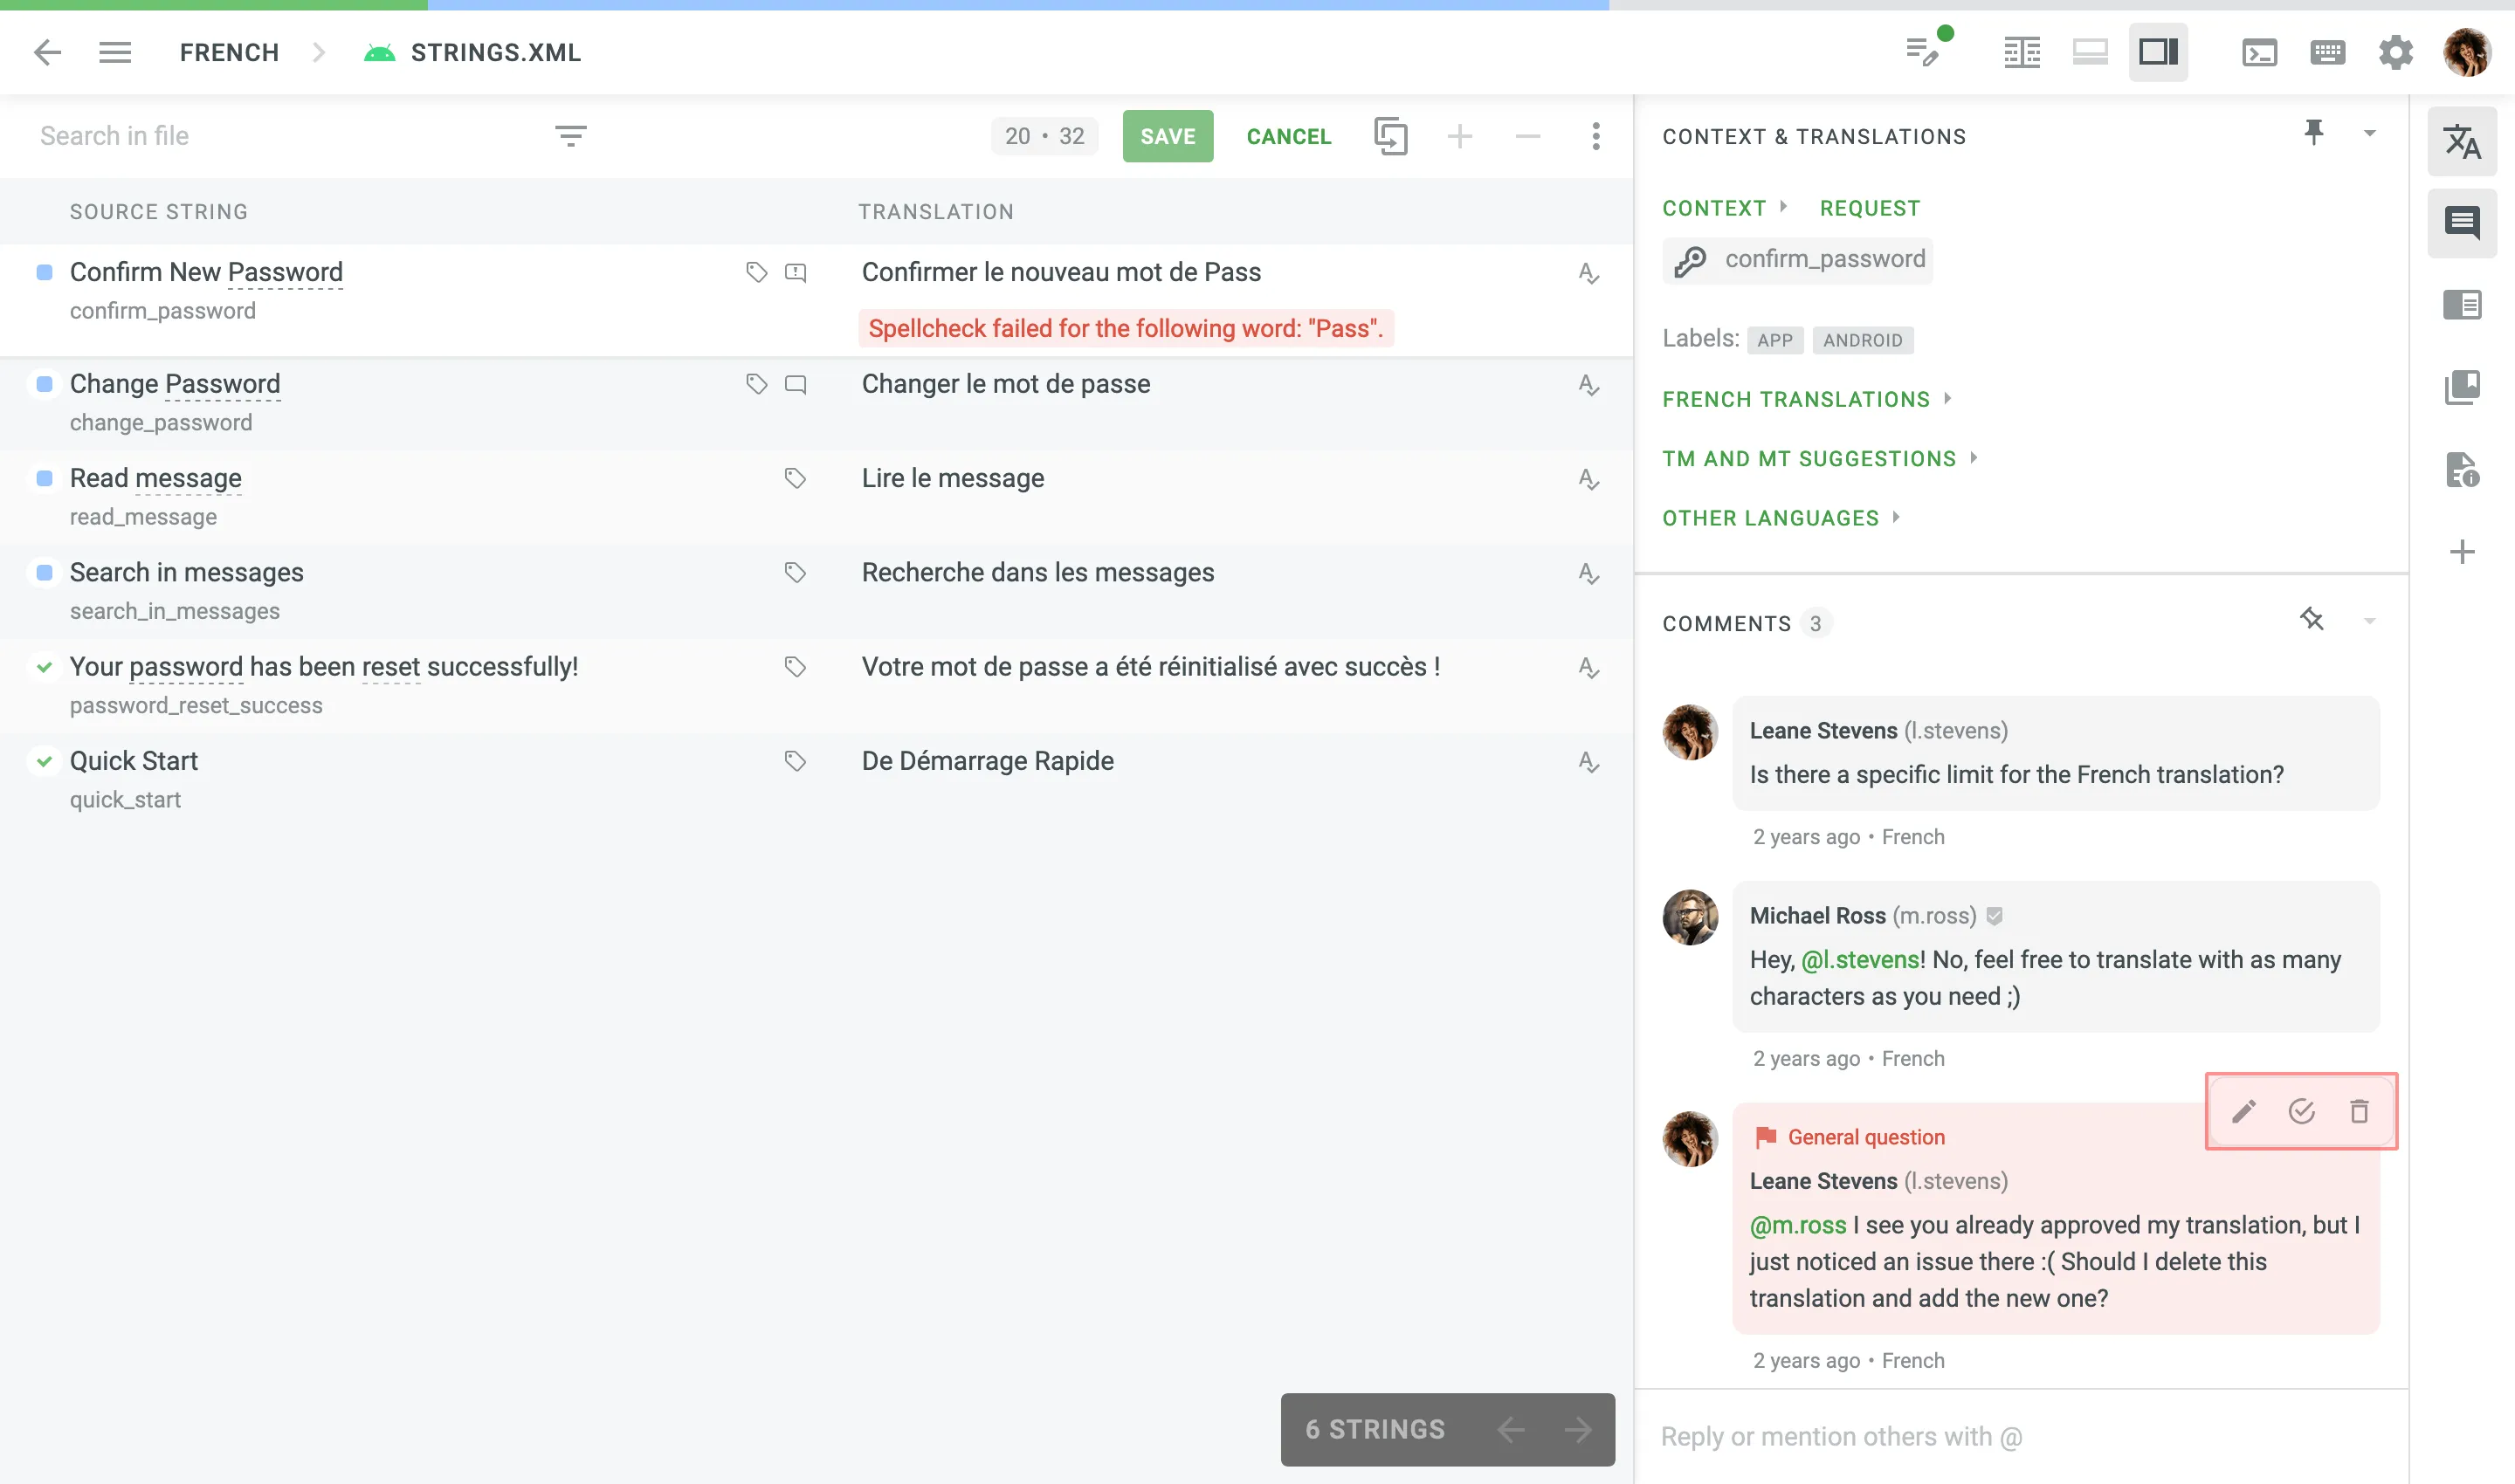
Task: Click the SAVE button
Action: point(1167,136)
